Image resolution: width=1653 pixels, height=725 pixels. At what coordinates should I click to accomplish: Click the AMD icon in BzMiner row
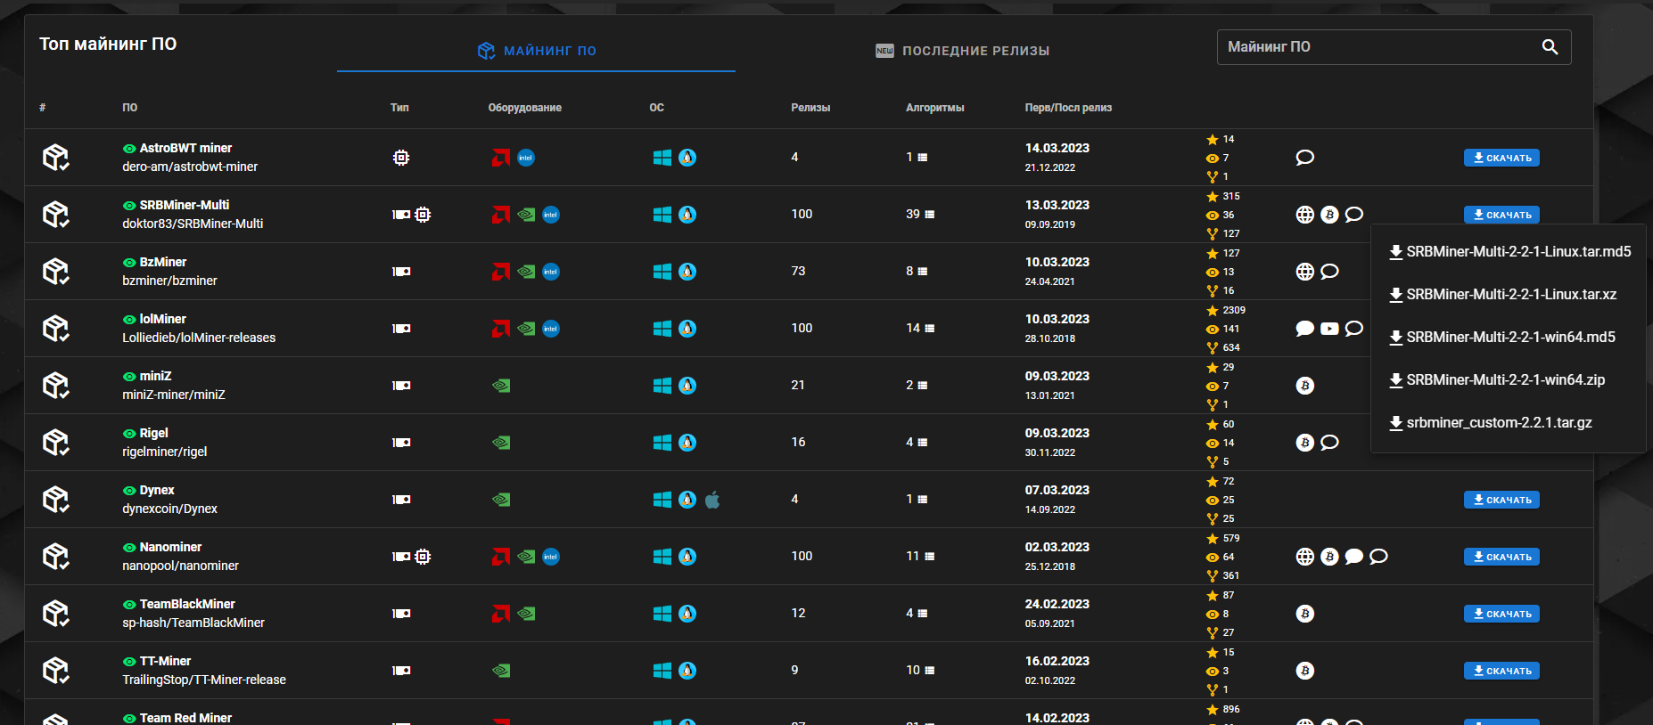coord(501,272)
